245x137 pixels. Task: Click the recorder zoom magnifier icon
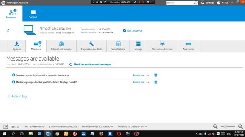point(101,2)
